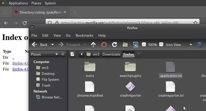This screenshot has height=111, width=206.
Task: Go up to parent folder icon
Action: (x=93, y=45)
